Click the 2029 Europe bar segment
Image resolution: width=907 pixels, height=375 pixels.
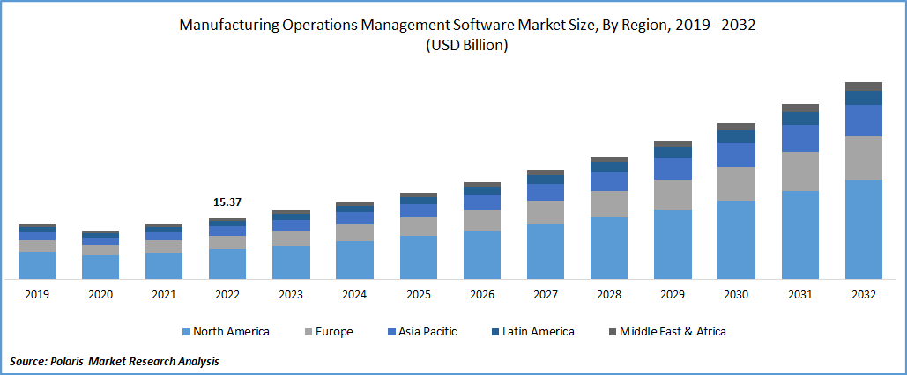[673, 195]
